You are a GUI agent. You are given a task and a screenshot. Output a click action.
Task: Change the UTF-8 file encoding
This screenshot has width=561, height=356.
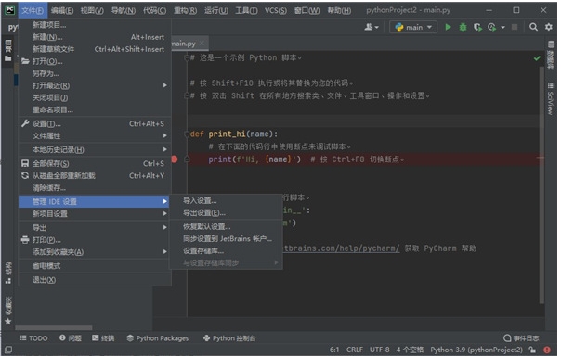[379, 350]
